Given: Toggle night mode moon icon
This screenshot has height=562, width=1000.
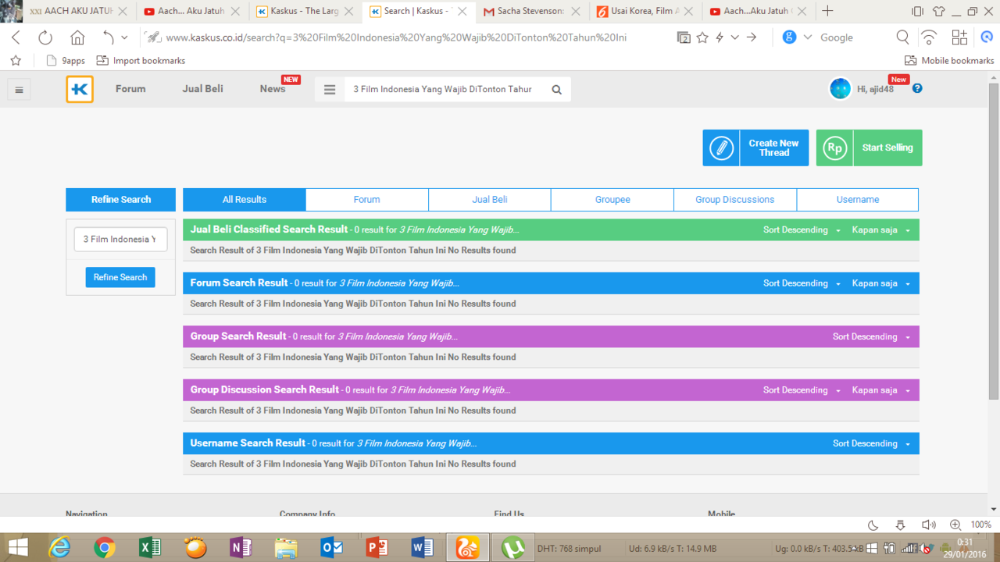Looking at the screenshot, I should [873, 525].
